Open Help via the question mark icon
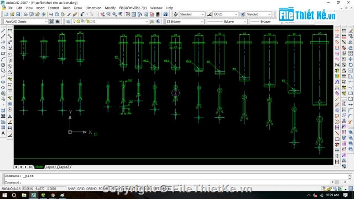 (165, 14)
